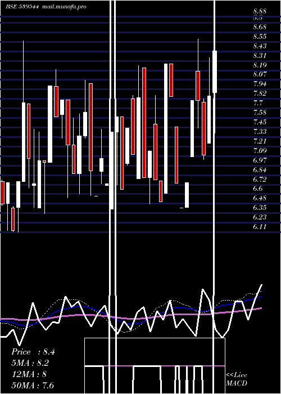Click the Price : 8.4 readout
Image resolution: width=281 pixels, height=394 pixels.
33,352
